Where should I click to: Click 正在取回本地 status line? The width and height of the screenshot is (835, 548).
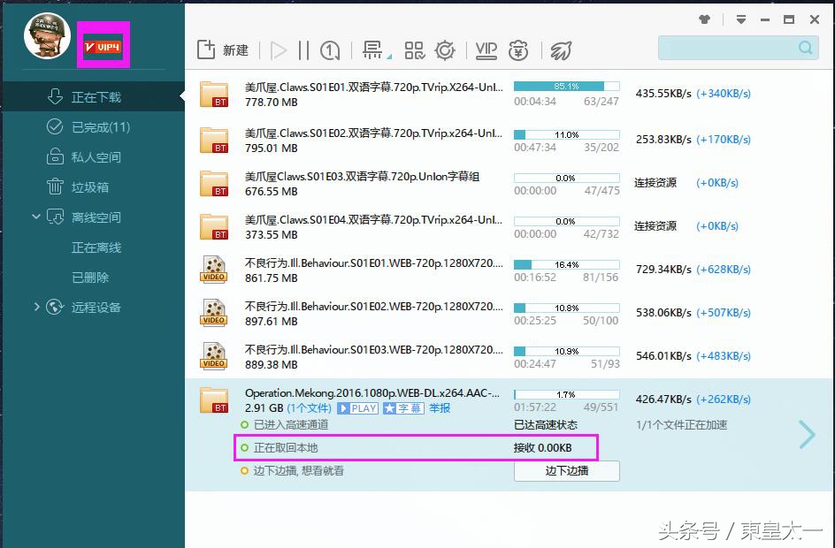coord(280,448)
